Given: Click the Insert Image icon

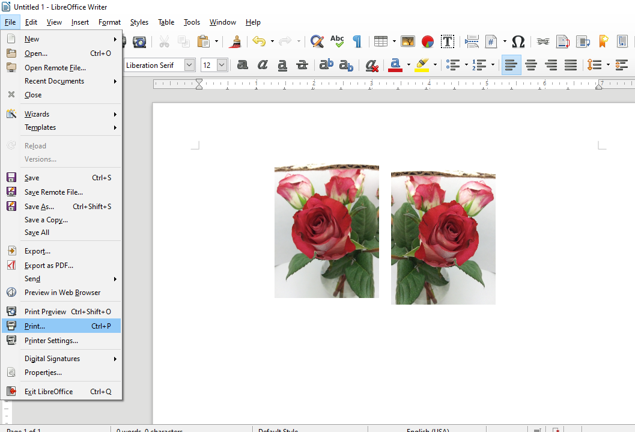Looking at the screenshot, I should pyautogui.click(x=408, y=41).
